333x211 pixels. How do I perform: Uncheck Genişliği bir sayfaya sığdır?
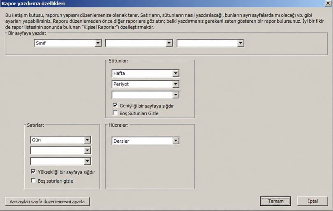coord(115,105)
